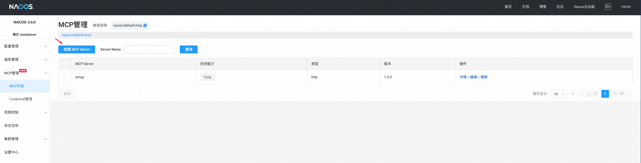Focus the Server Name input field
Image resolution: width=641 pixels, height=163 pixels.
point(149,49)
